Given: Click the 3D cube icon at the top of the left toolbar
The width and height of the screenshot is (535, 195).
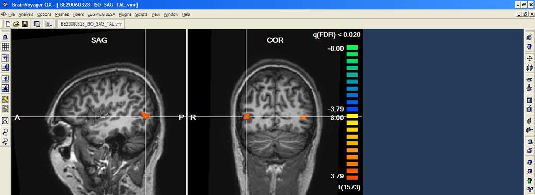Looking at the screenshot, I should pos(5,36).
